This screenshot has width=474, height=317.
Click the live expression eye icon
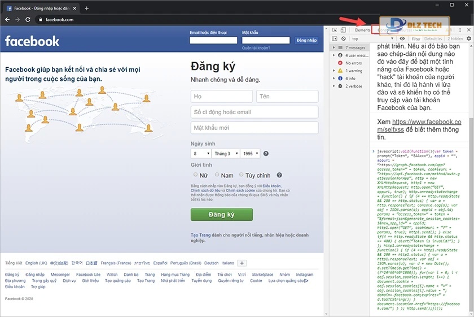(402, 38)
